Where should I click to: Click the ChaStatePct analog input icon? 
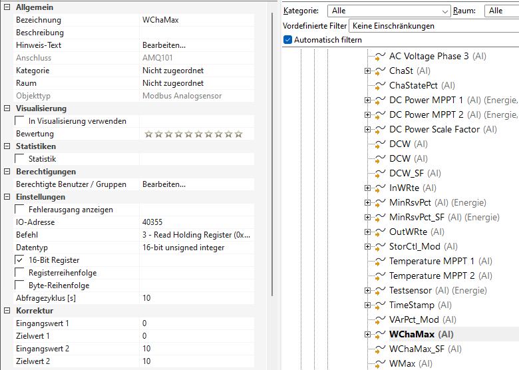pyautogui.click(x=381, y=86)
